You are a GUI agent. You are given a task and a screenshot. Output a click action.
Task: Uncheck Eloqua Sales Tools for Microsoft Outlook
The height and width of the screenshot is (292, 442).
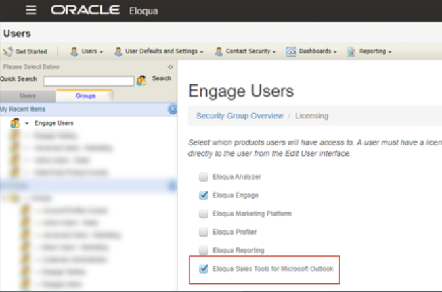(203, 268)
